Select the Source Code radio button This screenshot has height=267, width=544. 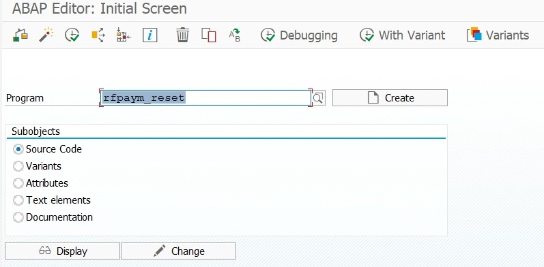coord(18,149)
